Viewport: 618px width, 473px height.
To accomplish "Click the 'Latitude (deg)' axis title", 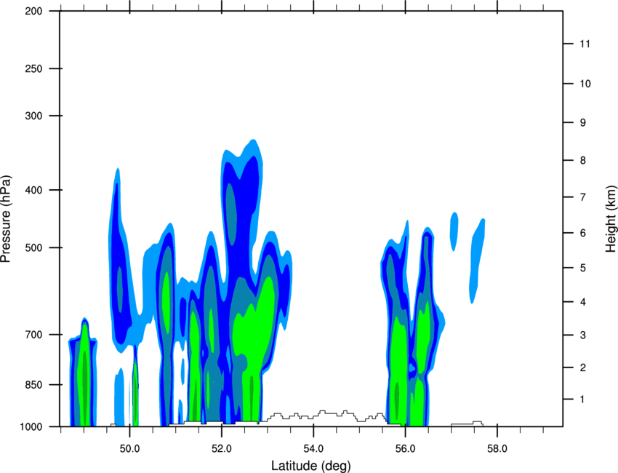I will point(310,466).
